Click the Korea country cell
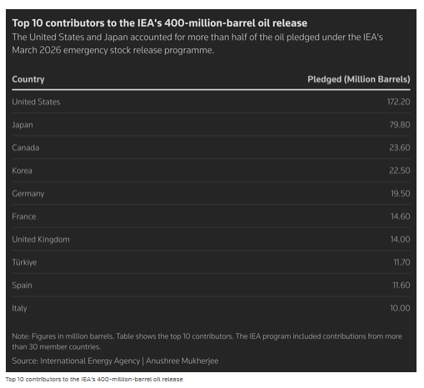 tap(22, 171)
